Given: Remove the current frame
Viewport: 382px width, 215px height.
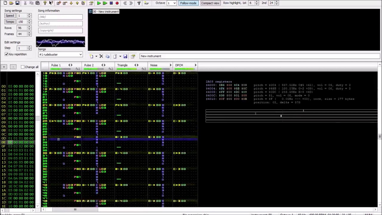Looking at the screenshot, I should [65, 3].
